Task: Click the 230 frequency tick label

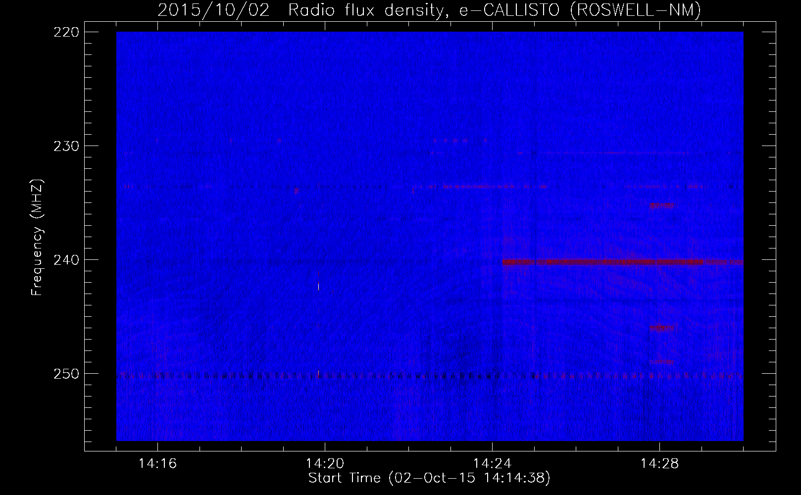Action: 65,146
